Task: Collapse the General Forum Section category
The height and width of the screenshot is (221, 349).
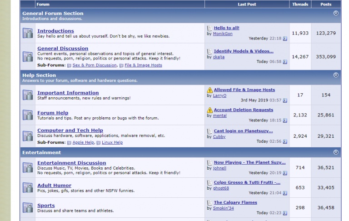Action: 336,13
